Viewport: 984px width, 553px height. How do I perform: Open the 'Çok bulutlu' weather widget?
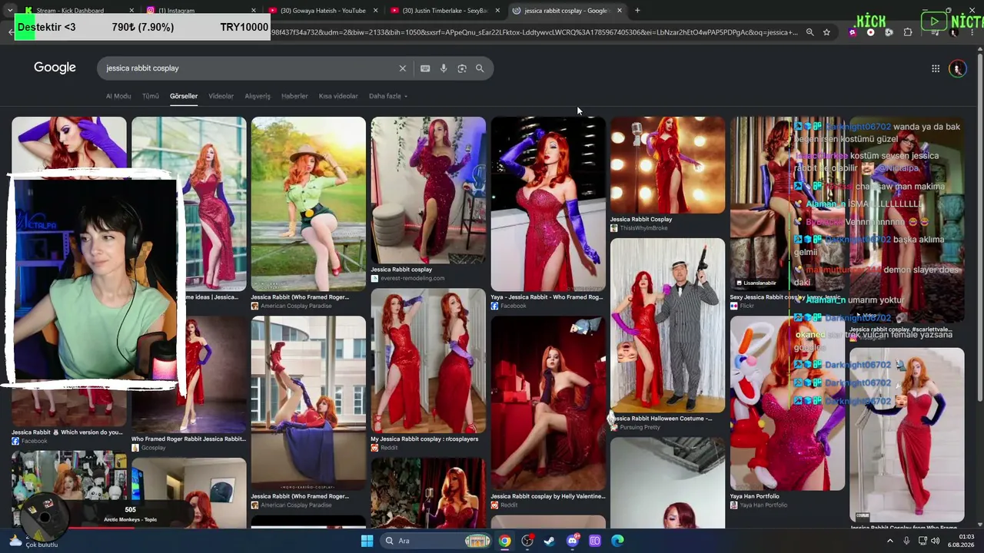[35, 541]
